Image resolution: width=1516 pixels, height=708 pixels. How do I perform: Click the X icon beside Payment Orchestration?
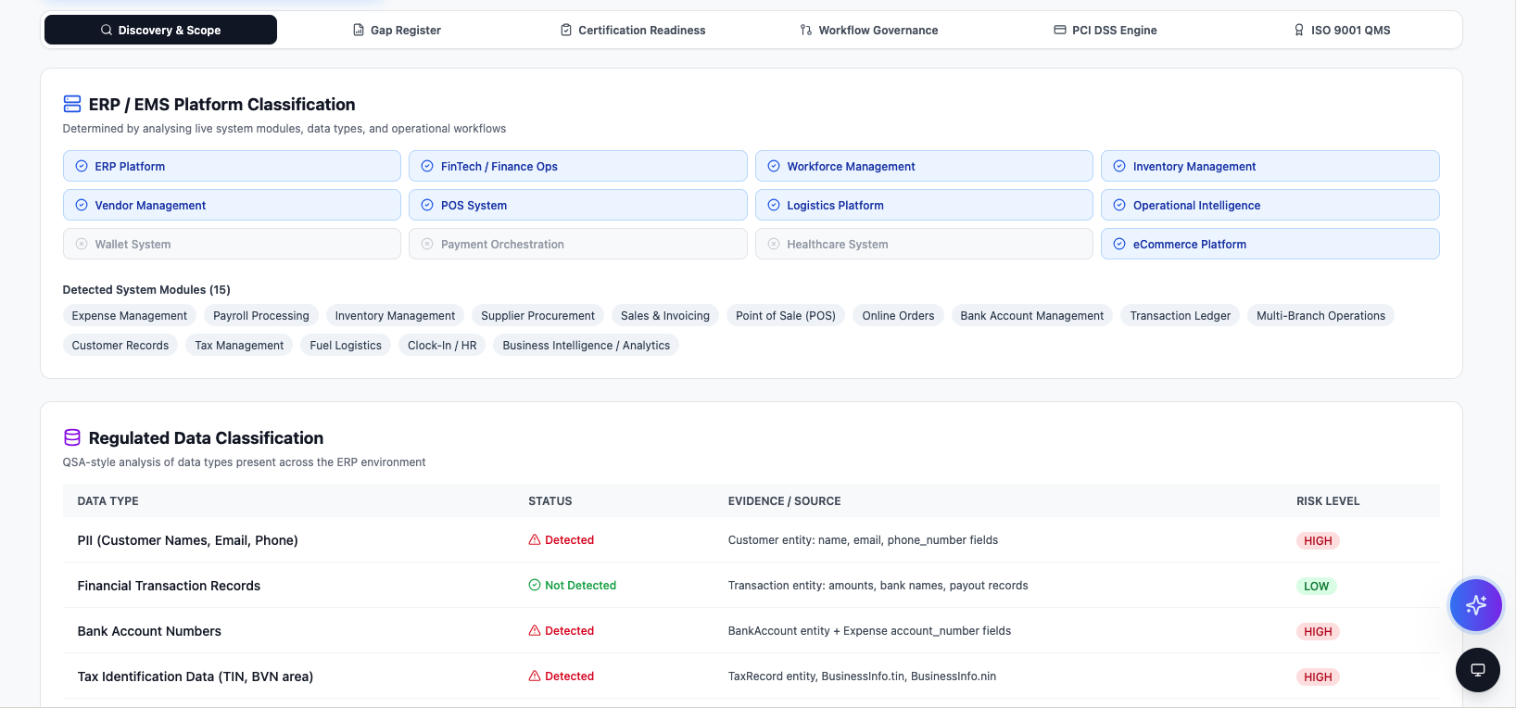[x=427, y=244]
